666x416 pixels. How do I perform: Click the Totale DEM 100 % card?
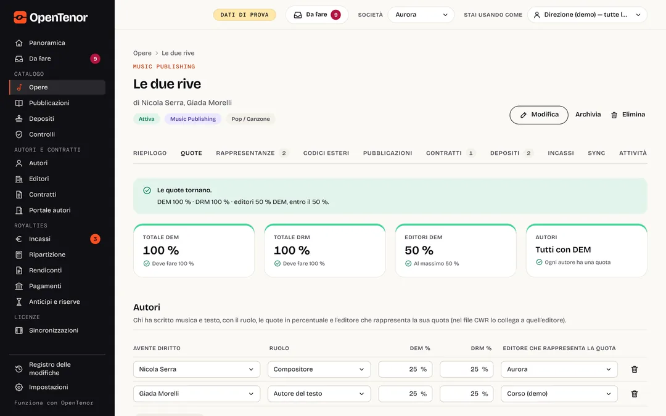194,250
